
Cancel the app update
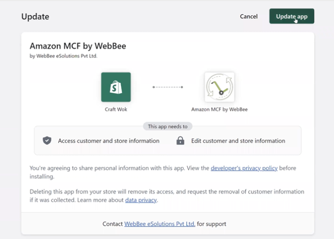tap(249, 17)
